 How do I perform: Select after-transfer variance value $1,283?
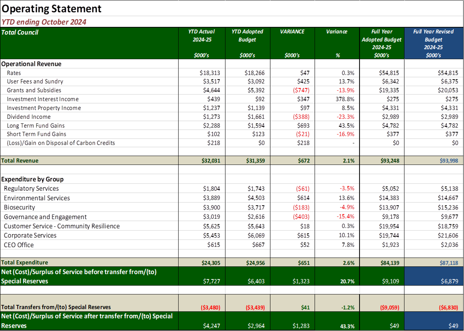click(x=301, y=326)
